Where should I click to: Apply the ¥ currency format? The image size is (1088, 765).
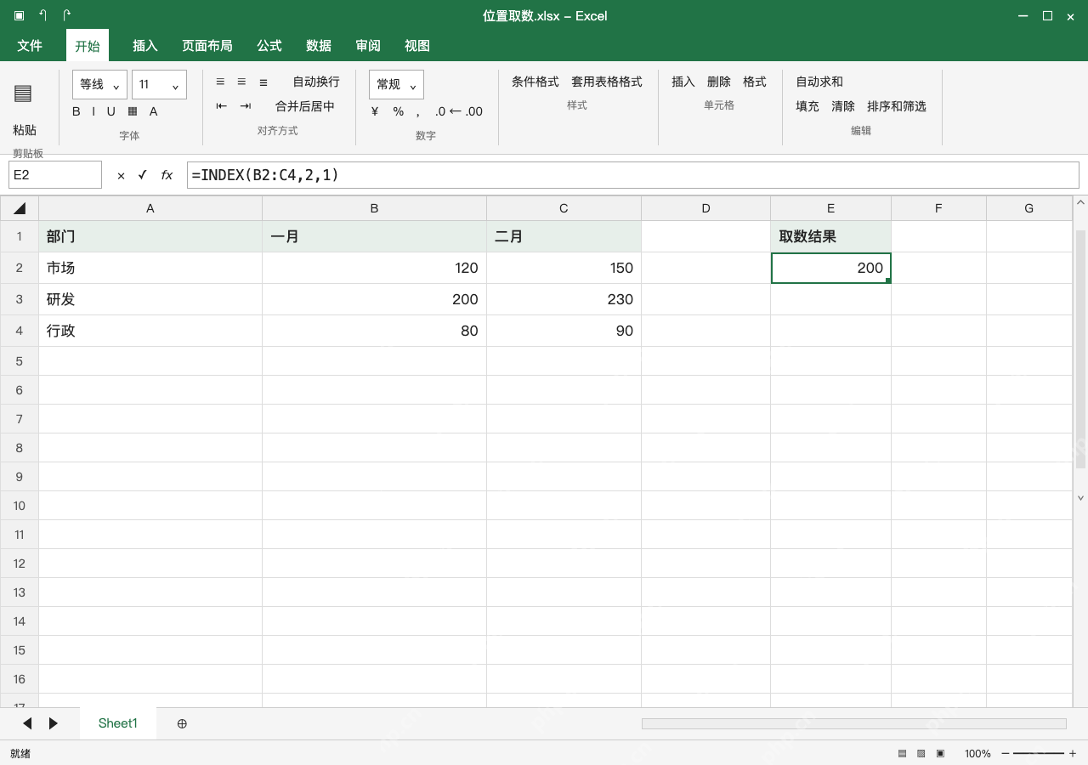(375, 111)
